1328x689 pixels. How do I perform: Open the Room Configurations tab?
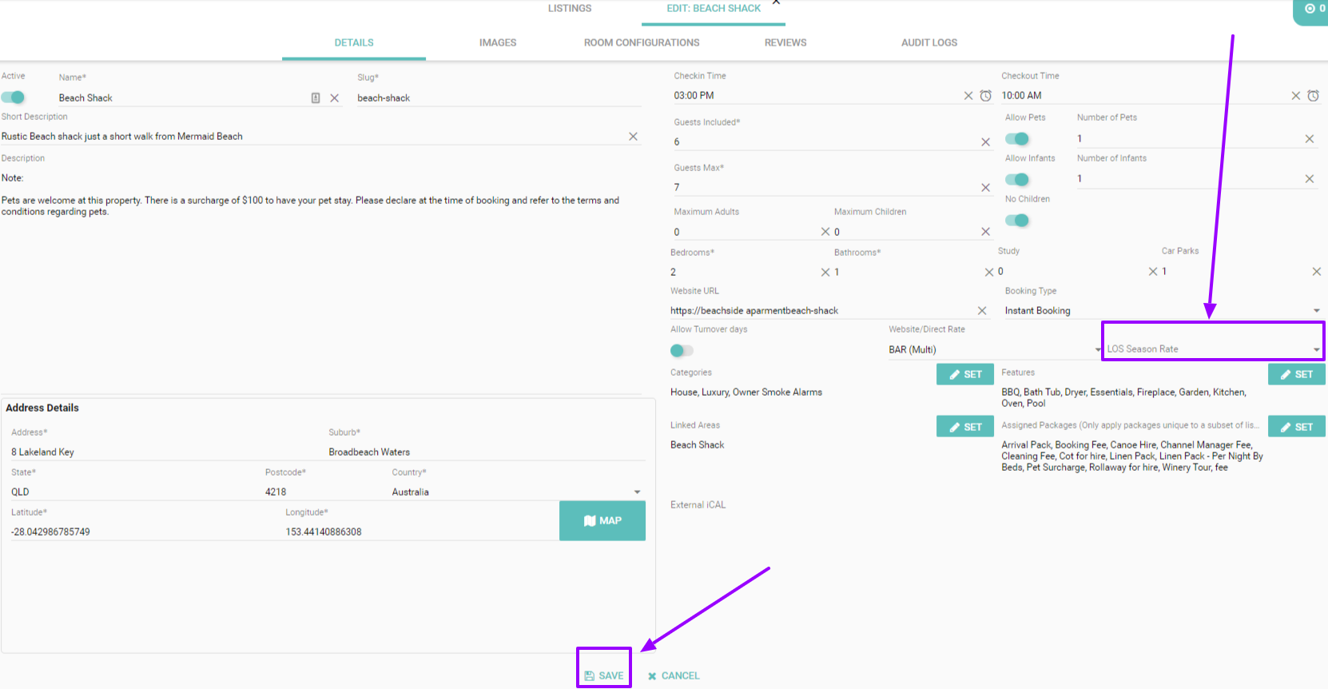pyautogui.click(x=641, y=43)
